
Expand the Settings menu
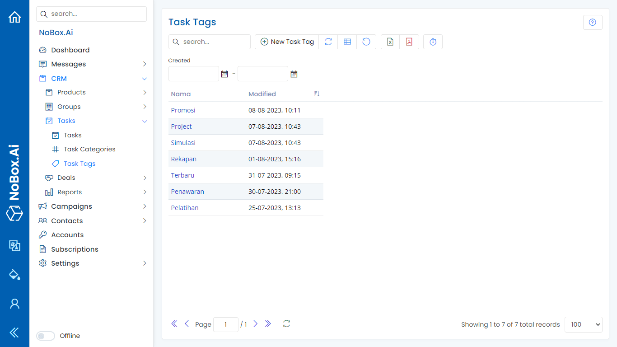(x=145, y=263)
